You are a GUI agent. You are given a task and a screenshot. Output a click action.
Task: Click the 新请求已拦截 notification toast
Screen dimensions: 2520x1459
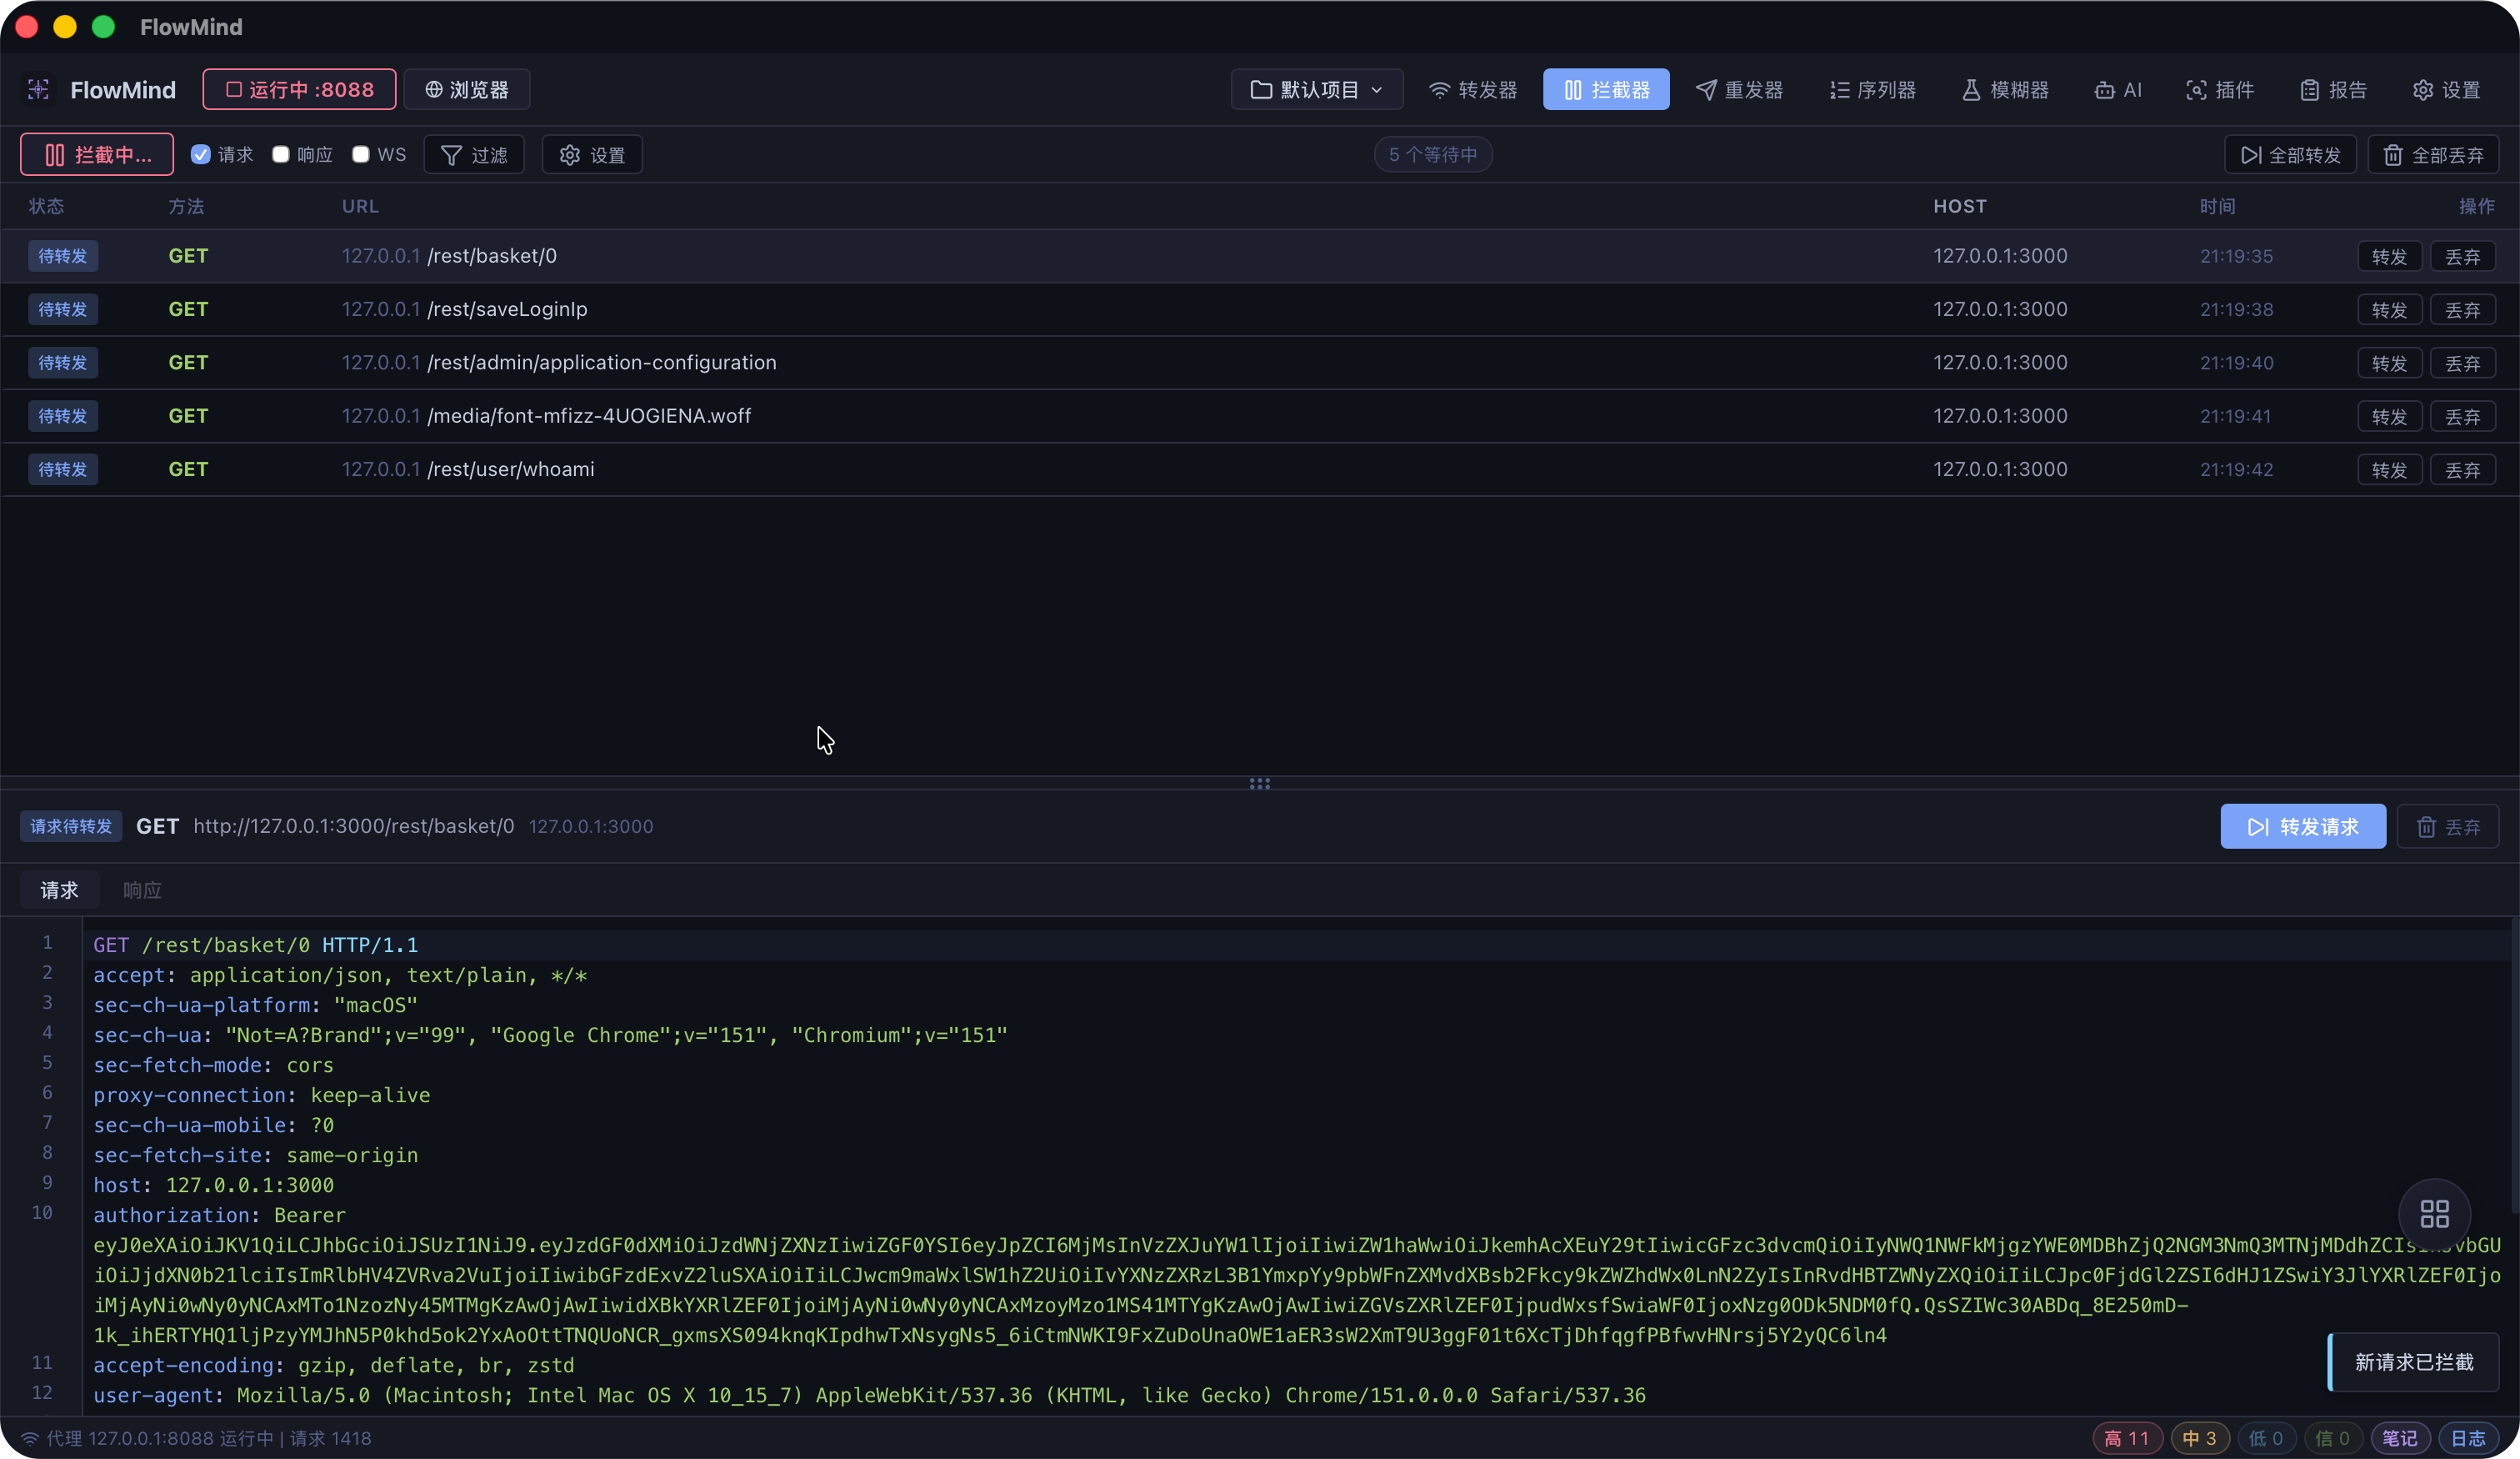pos(2413,1362)
